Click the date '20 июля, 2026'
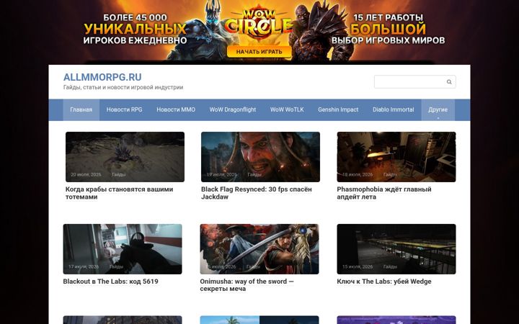519x324 pixels. [86, 174]
